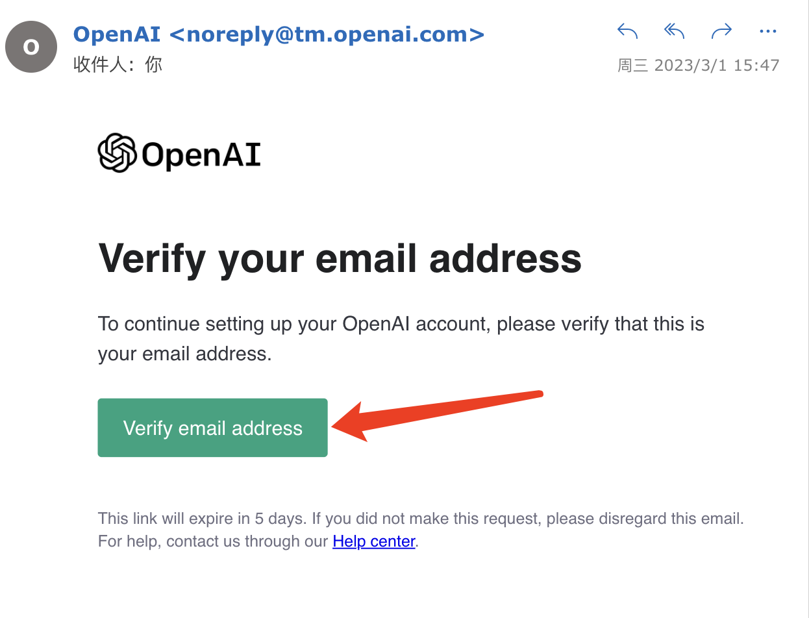Click the paragraph starting with To continue setting up
The height and width of the screenshot is (618, 809).
click(401, 338)
